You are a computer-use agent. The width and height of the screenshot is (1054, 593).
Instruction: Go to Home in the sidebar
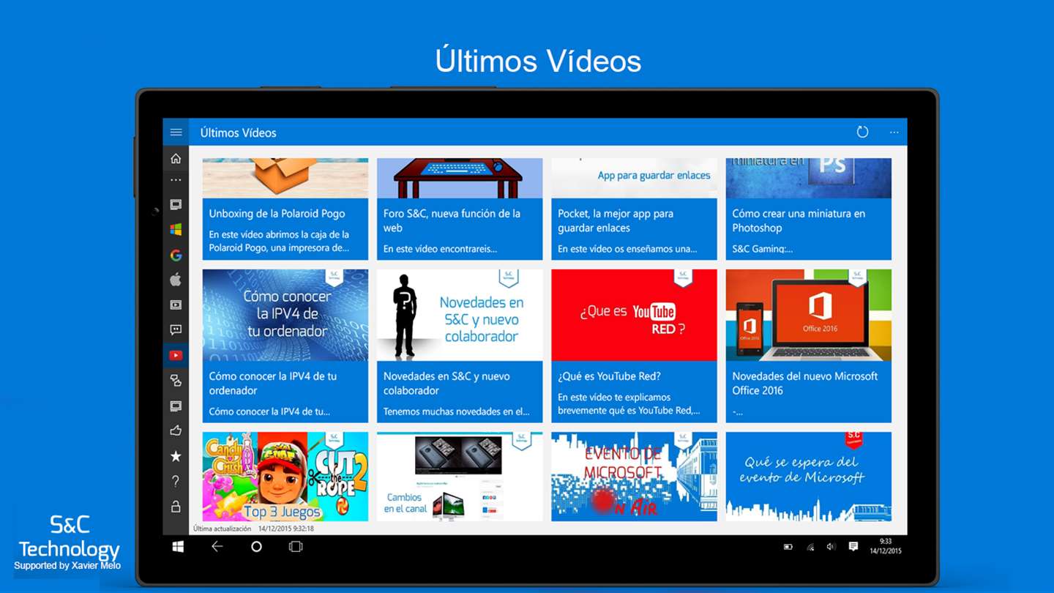click(x=176, y=158)
